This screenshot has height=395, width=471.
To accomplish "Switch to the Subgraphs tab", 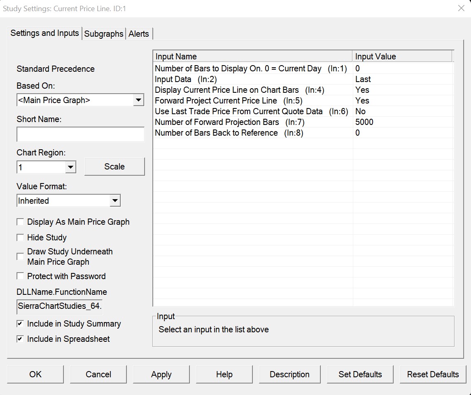I will [104, 34].
